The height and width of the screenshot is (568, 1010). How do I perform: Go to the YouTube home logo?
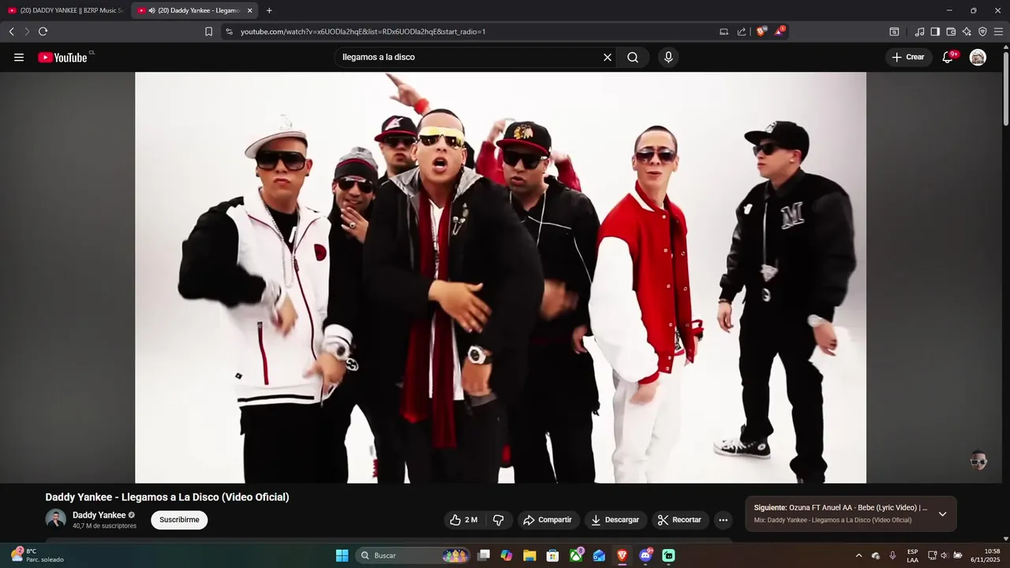point(62,57)
